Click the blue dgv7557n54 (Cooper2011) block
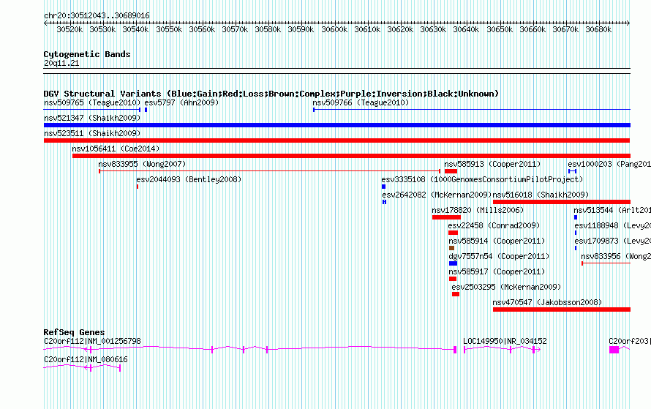 click(453, 263)
